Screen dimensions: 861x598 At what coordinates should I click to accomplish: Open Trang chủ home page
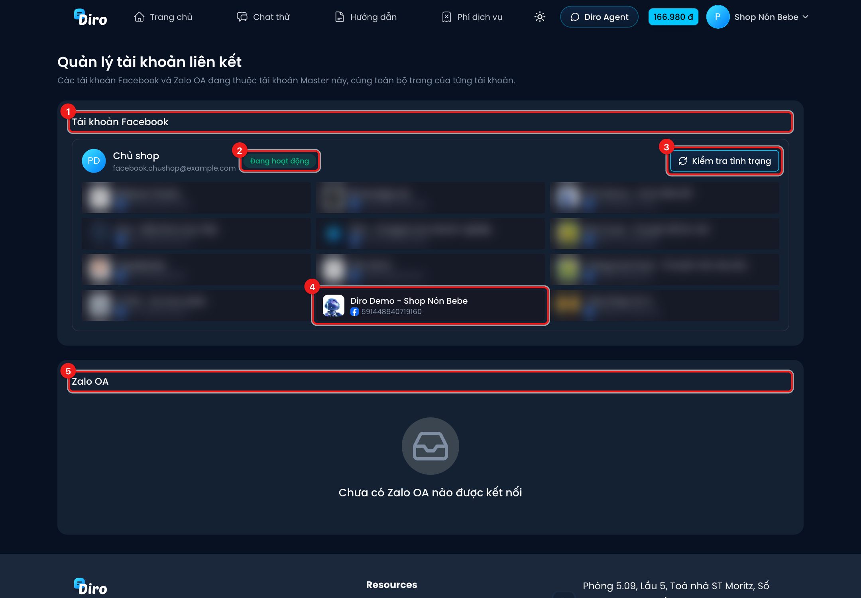163,17
